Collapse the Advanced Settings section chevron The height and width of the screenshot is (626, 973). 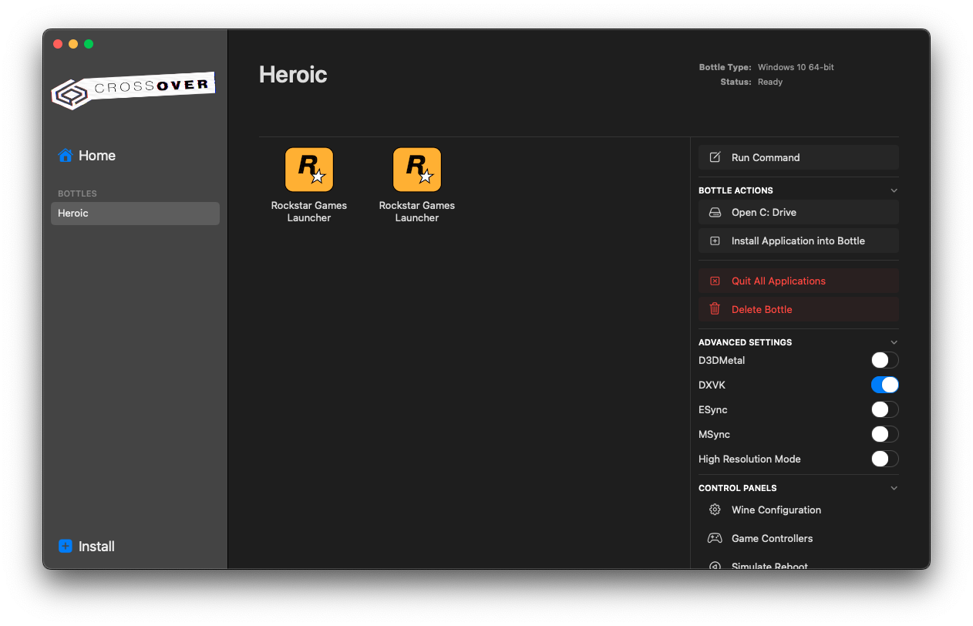pyautogui.click(x=894, y=342)
